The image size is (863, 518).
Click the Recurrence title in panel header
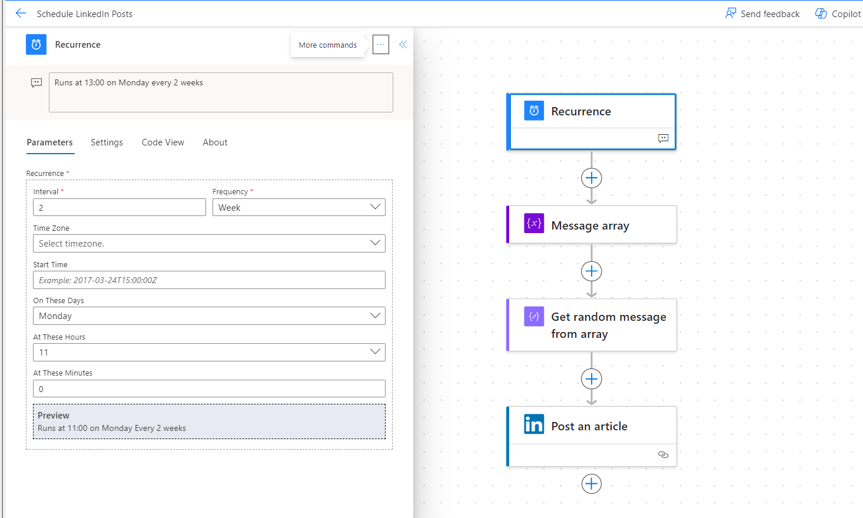tap(78, 45)
